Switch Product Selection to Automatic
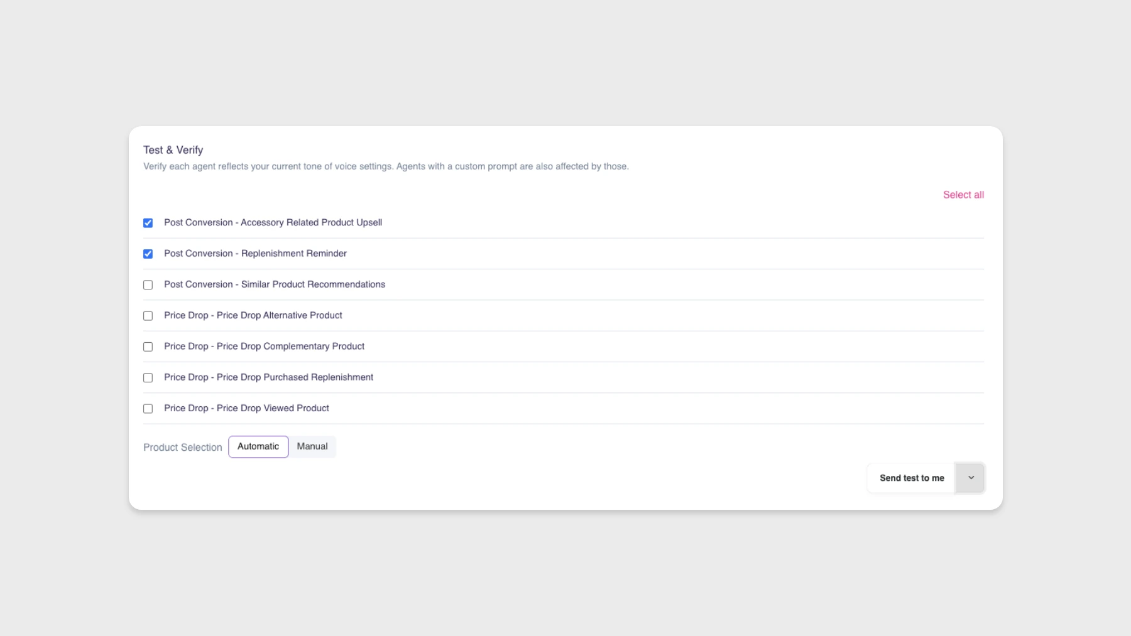Viewport: 1131px width, 636px height. click(x=258, y=446)
